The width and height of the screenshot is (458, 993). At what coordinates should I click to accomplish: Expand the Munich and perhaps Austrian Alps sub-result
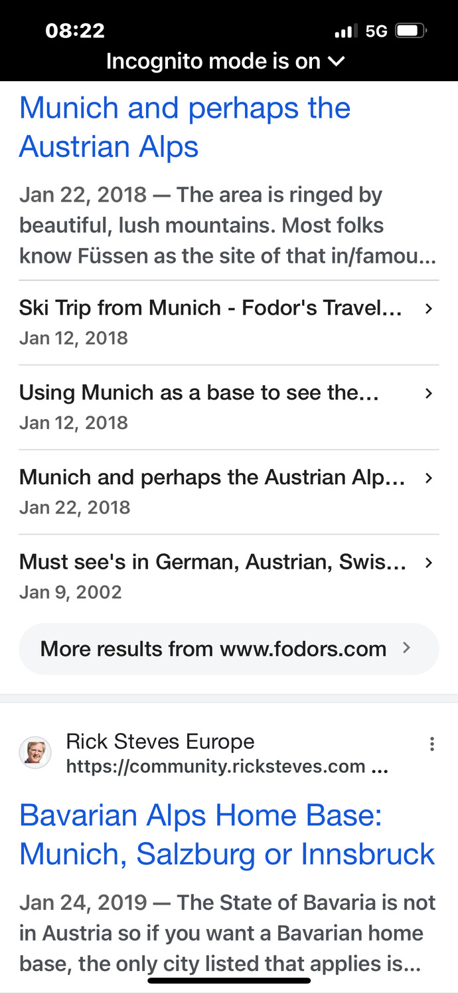pyautogui.click(x=429, y=478)
